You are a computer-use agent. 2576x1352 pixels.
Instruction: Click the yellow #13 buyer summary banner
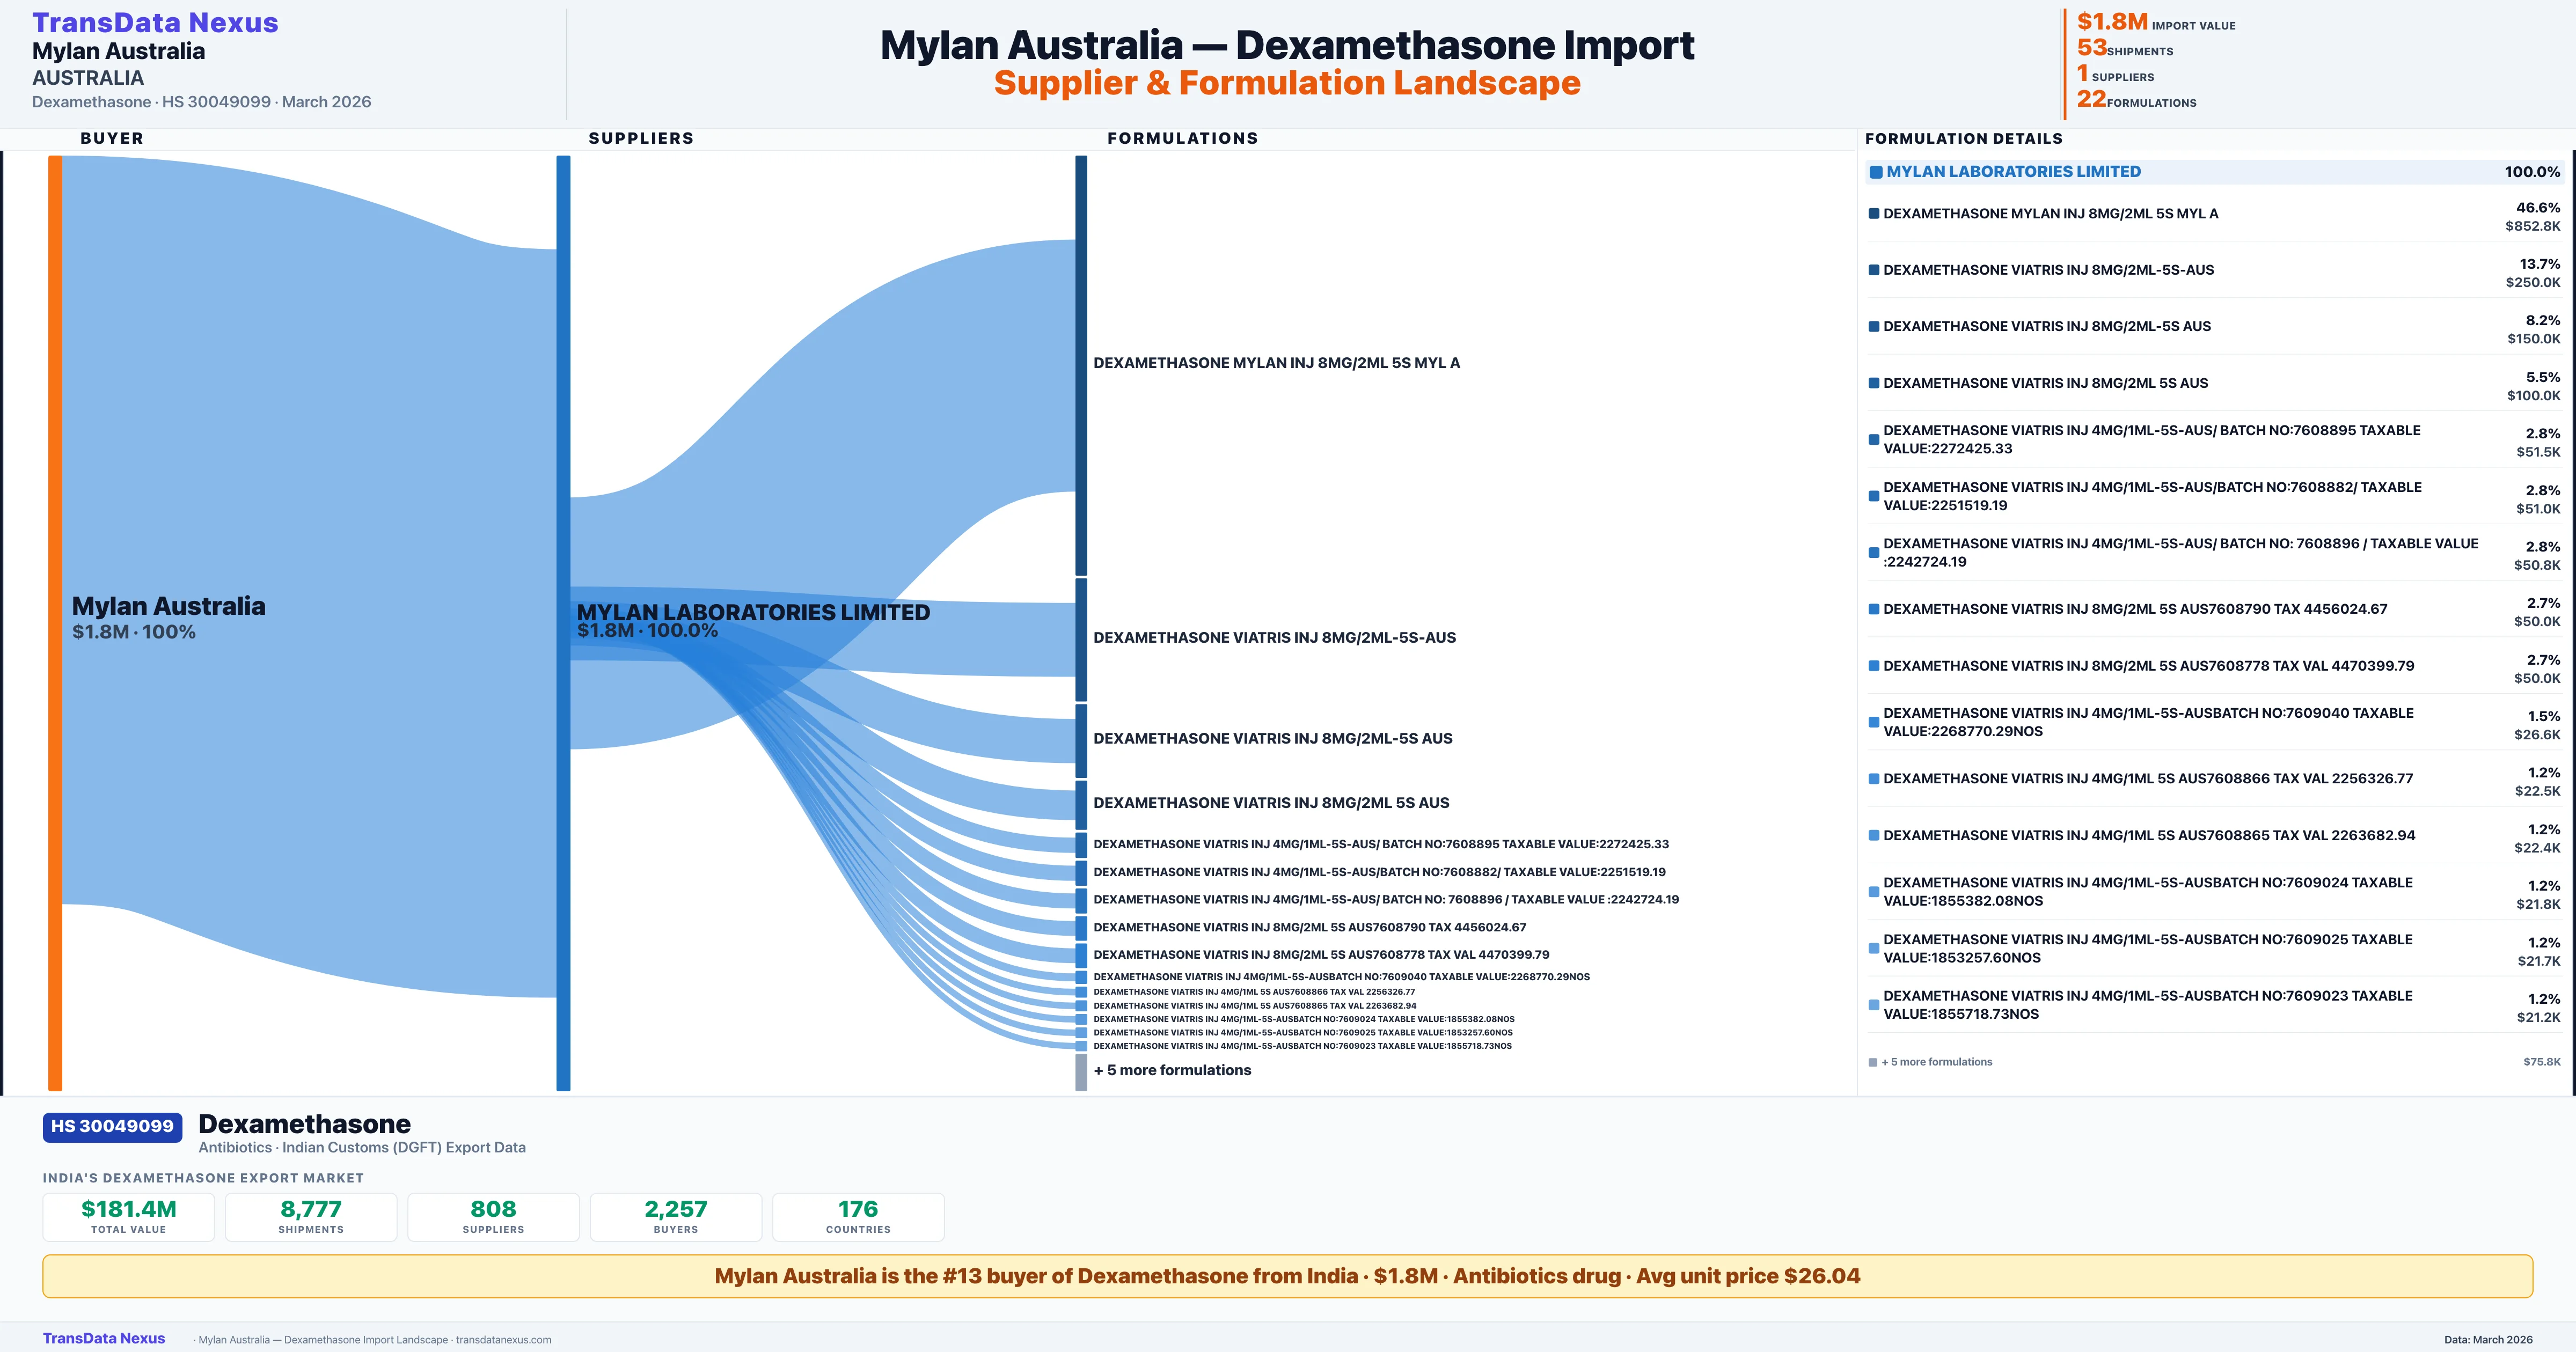click(x=1287, y=1276)
